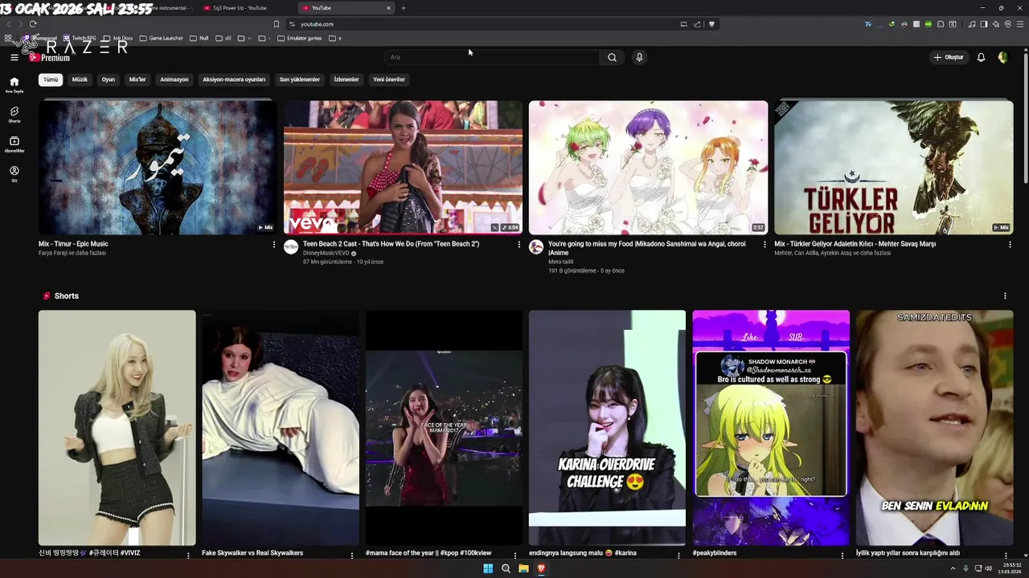This screenshot has height=578, width=1029.
Task: Go to Ana Sayfa in sidebar
Action: coord(14,85)
